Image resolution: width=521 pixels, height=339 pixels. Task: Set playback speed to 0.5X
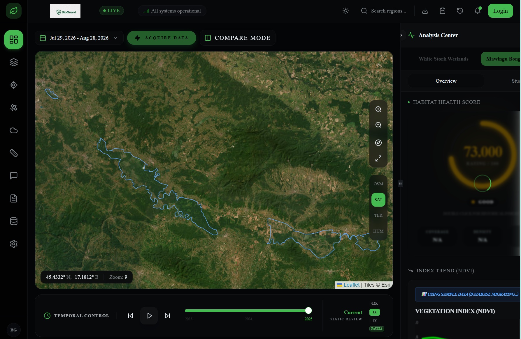click(375, 303)
